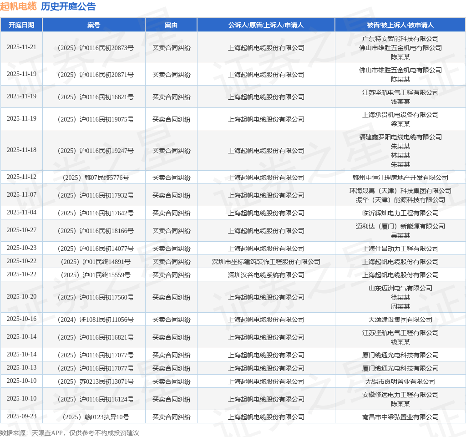Click case number 沪0116民初20873号
This screenshot has height=437, width=466.
click(96, 48)
